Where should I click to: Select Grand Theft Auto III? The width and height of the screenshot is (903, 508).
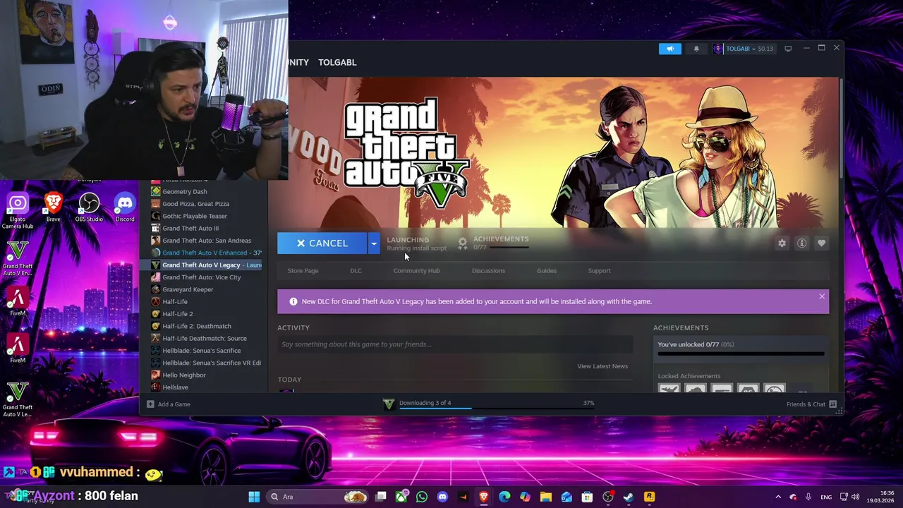[x=190, y=228]
